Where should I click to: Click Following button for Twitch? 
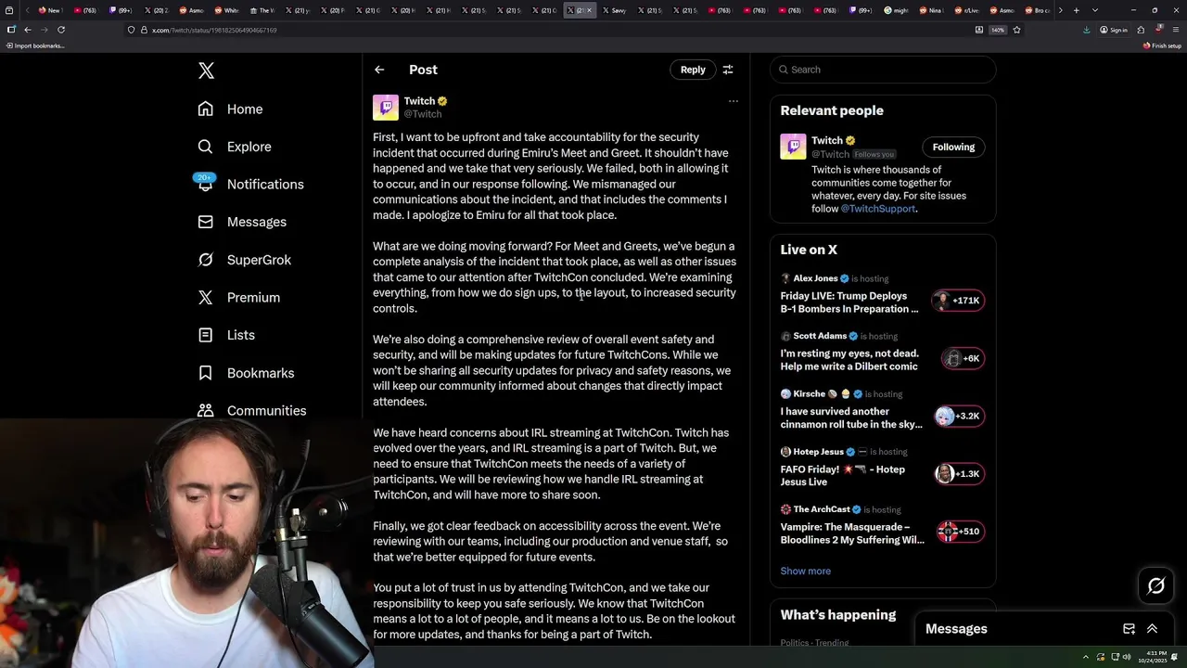point(953,147)
